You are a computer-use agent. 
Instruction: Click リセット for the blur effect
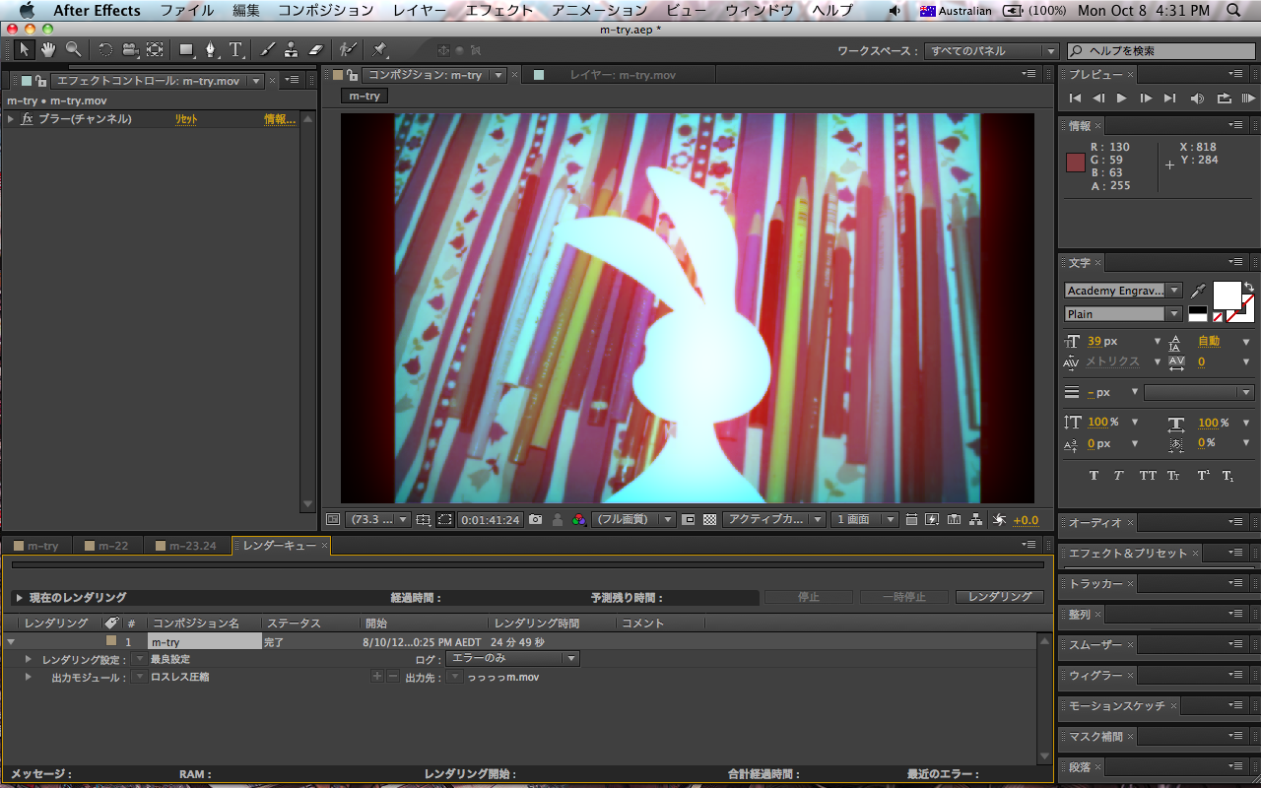(x=186, y=119)
